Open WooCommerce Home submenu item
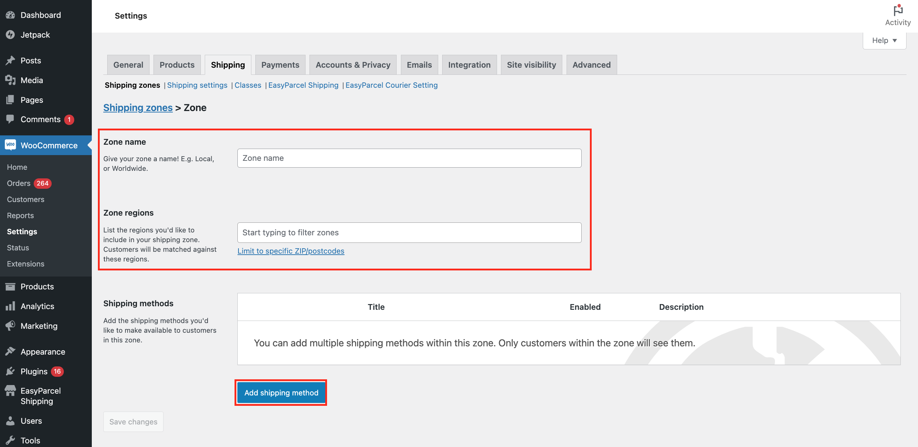Image resolution: width=918 pixels, height=447 pixels. 17,167
